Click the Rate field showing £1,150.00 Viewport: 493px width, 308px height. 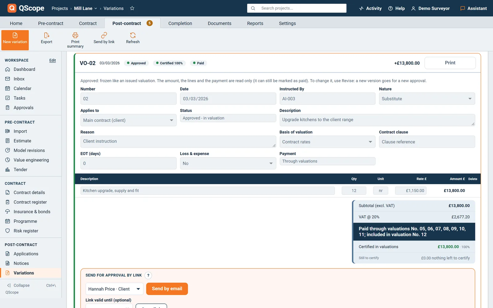[411, 191]
